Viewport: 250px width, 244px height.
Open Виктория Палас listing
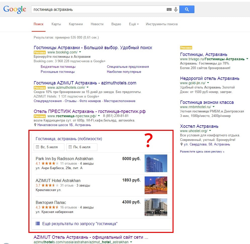51,202
